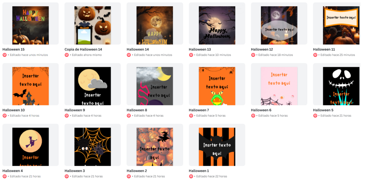Select the Halloween 5 skull face thumbnail

341,86
